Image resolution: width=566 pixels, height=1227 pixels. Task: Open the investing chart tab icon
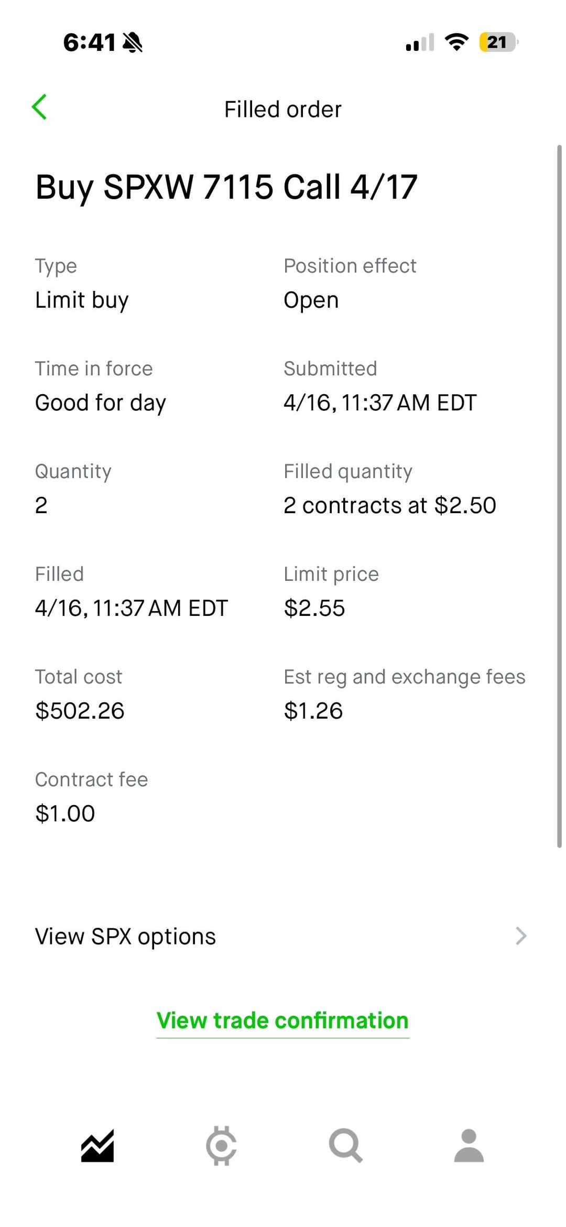pos(97,1146)
